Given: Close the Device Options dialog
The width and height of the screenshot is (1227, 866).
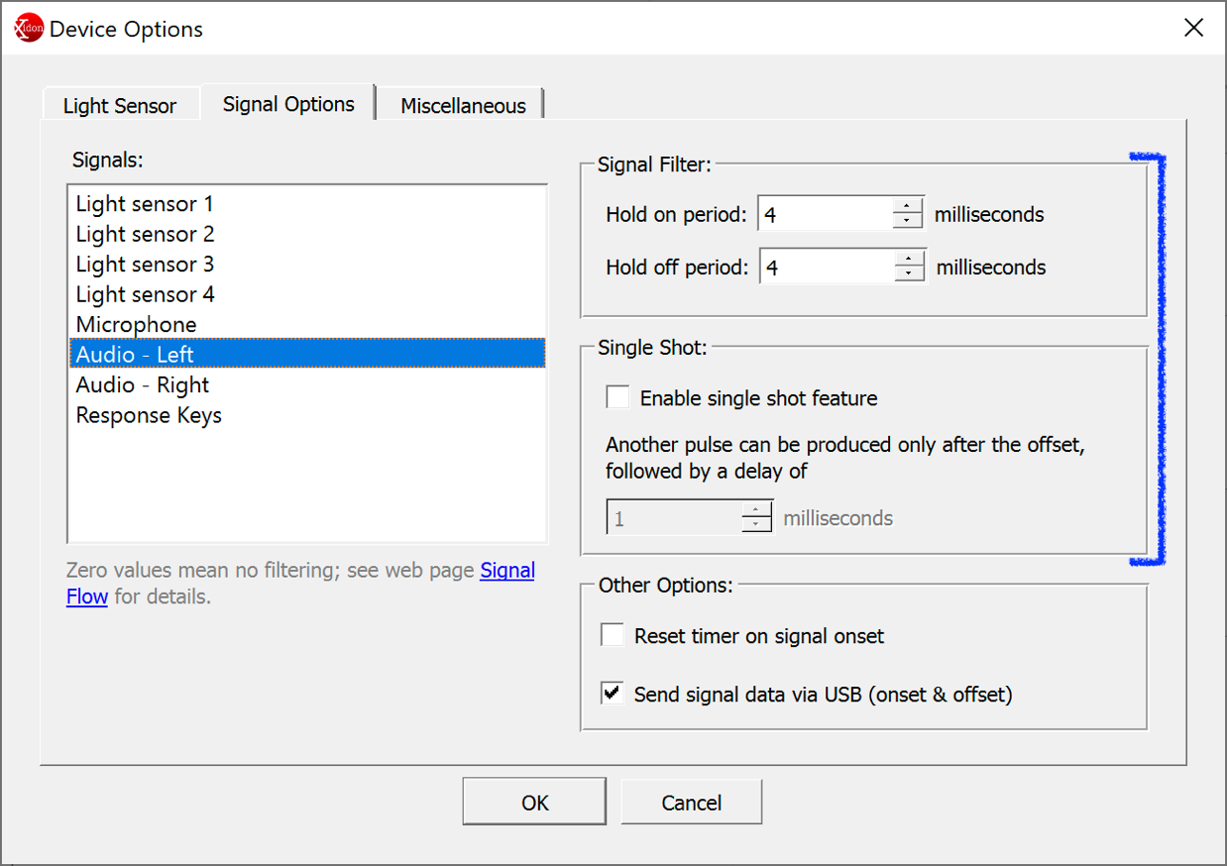Looking at the screenshot, I should coord(1193,28).
